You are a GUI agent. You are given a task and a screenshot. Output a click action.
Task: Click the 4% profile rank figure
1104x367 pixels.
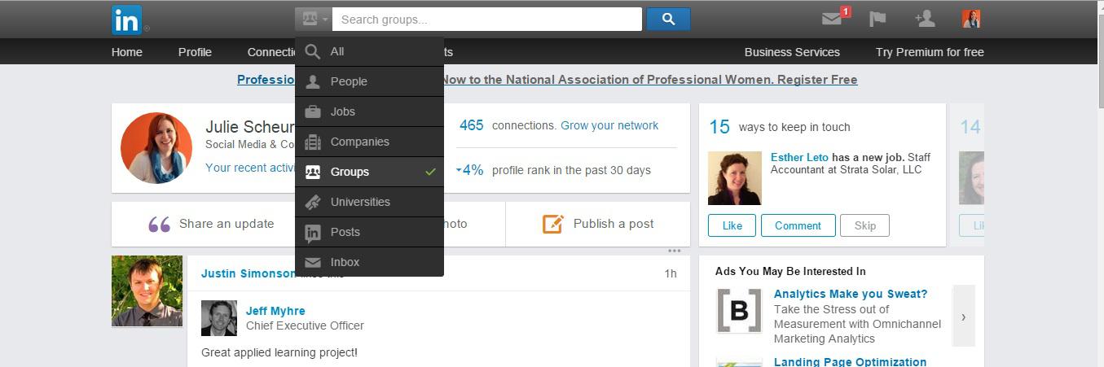(x=469, y=170)
